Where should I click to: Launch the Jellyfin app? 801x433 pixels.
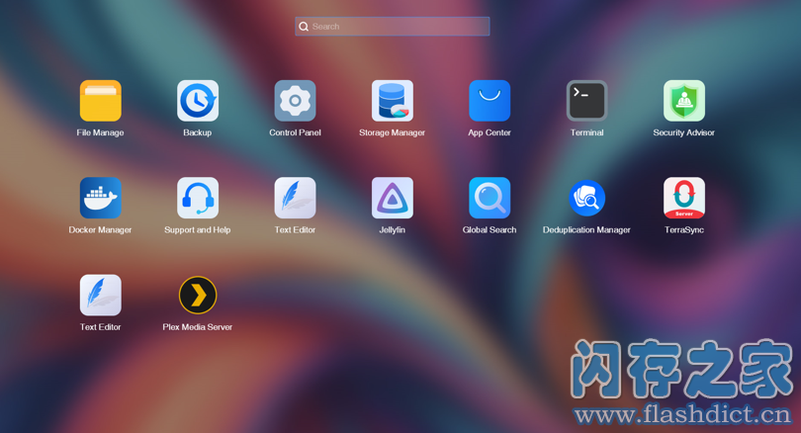393,198
